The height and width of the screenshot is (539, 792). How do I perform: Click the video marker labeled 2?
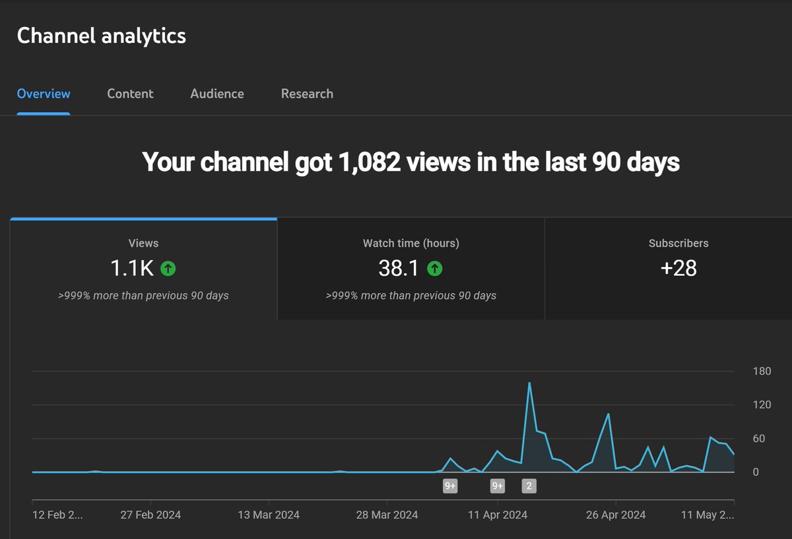529,486
